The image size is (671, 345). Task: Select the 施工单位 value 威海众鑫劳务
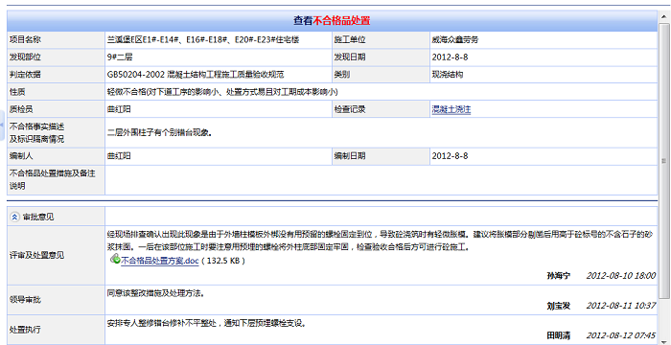[455, 40]
